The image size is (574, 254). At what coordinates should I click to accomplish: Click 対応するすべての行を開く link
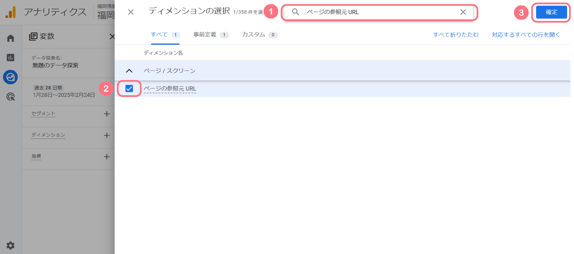pyautogui.click(x=526, y=35)
